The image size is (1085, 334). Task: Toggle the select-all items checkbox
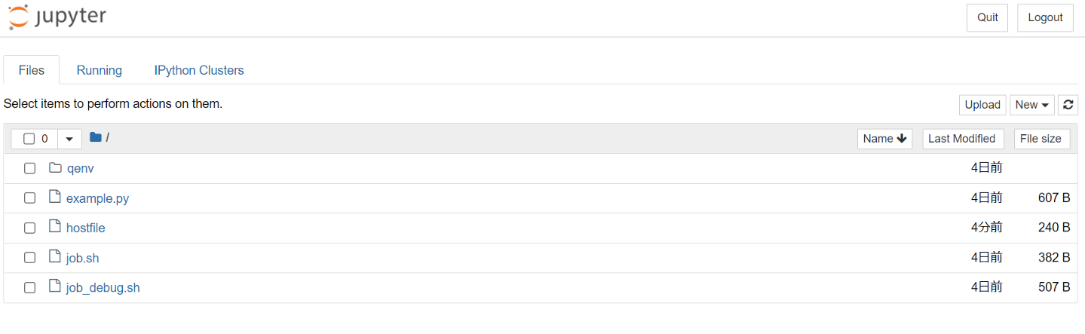pyautogui.click(x=29, y=139)
